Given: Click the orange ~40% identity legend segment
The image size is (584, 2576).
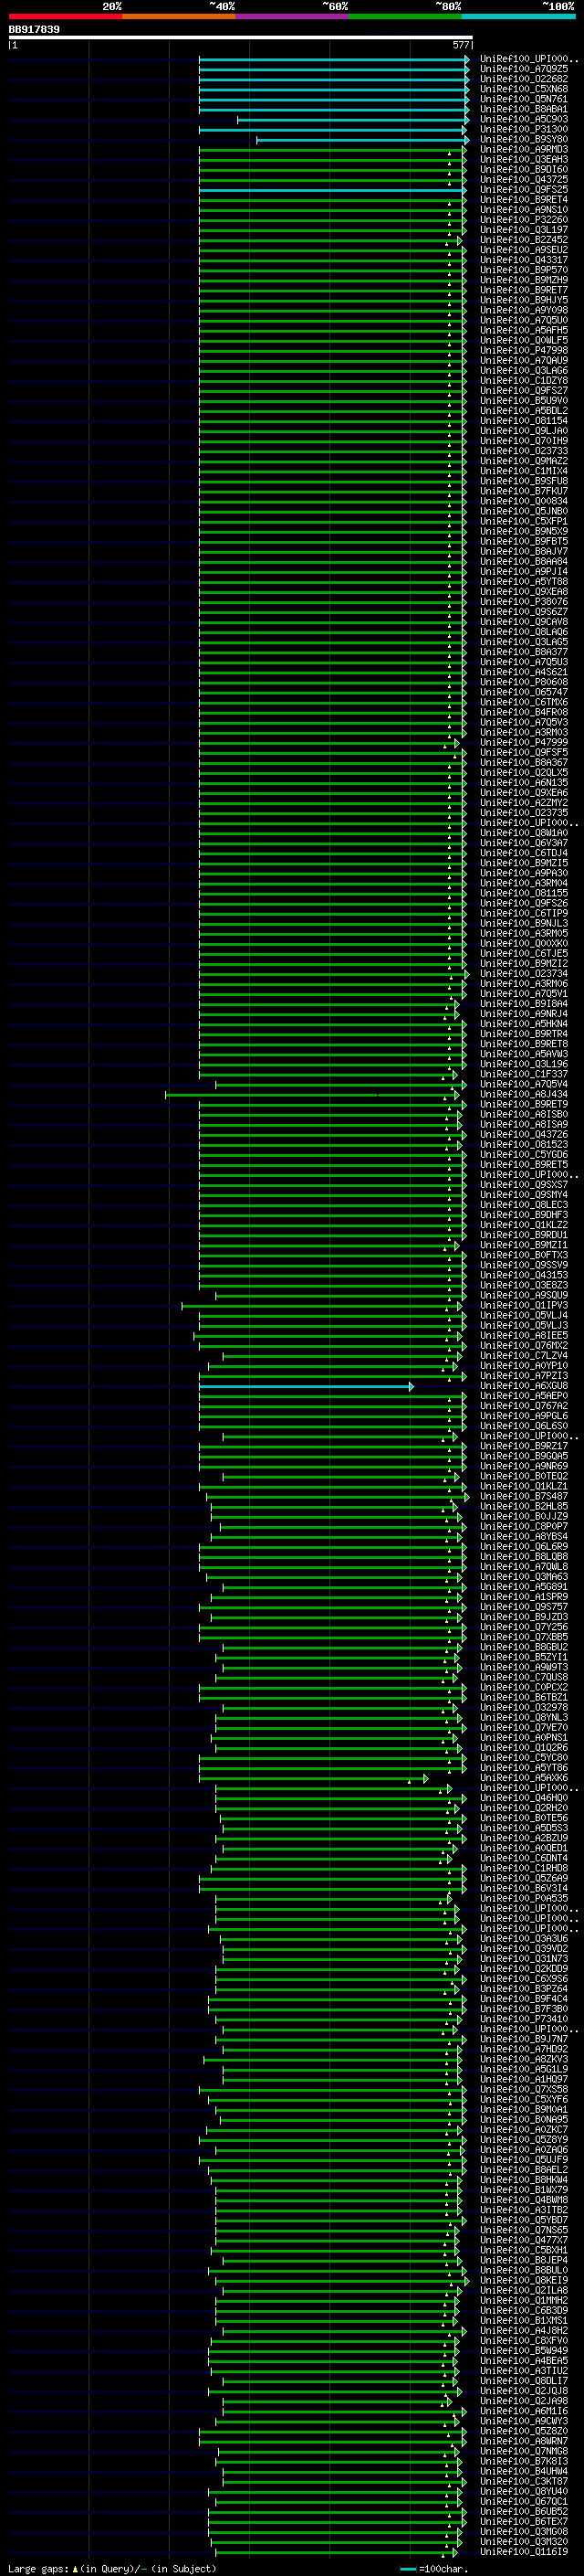Looking at the screenshot, I should (x=179, y=16).
